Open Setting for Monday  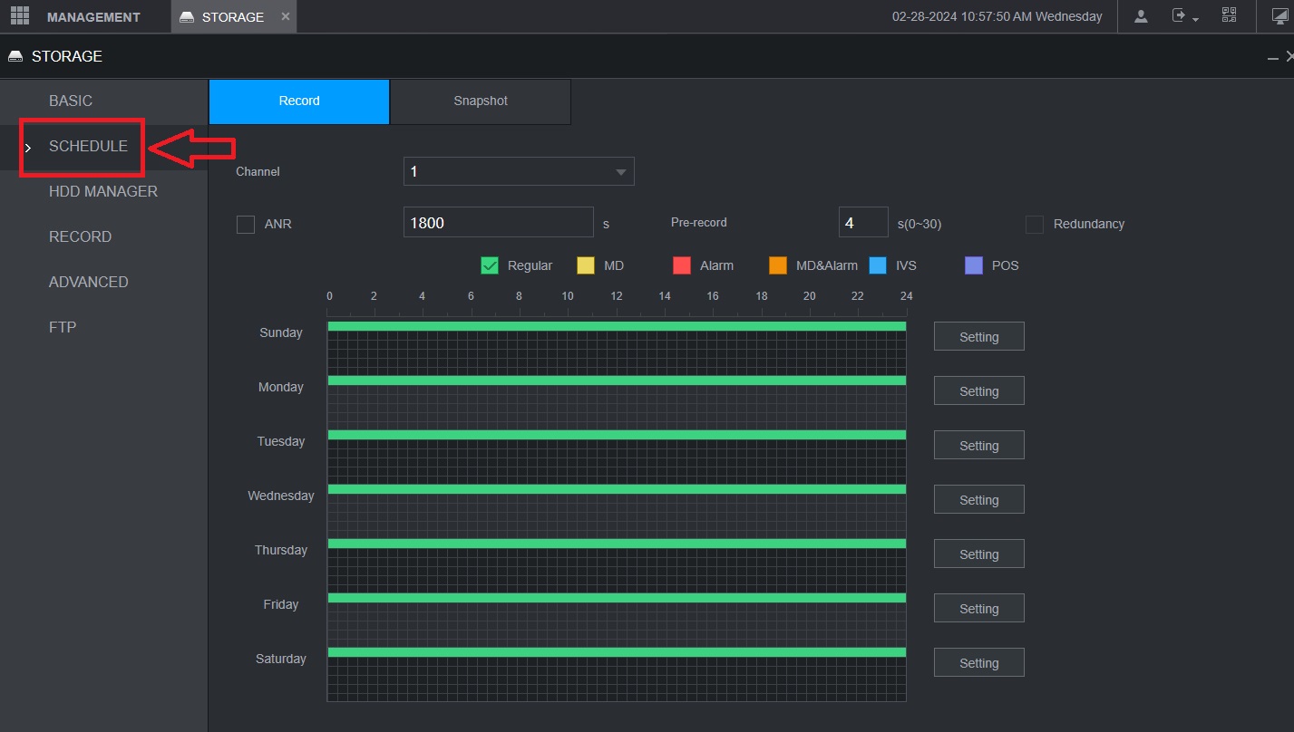tap(979, 390)
